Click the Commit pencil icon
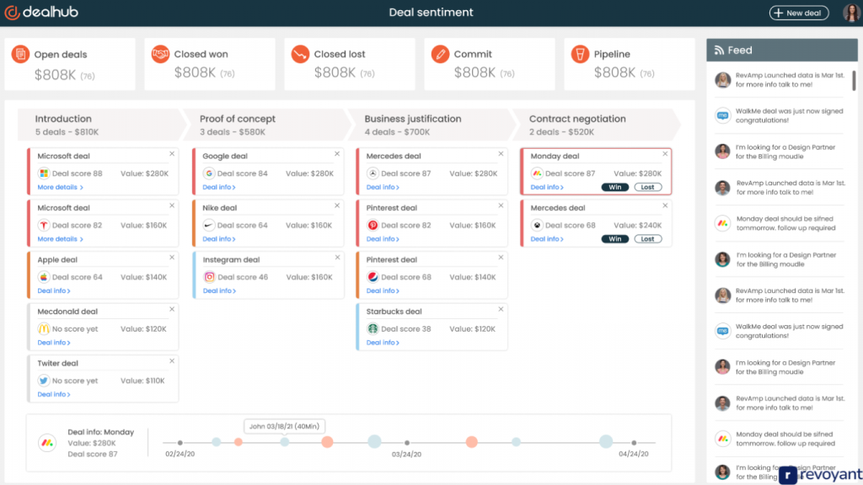863x485 pixels. (440, 54)
